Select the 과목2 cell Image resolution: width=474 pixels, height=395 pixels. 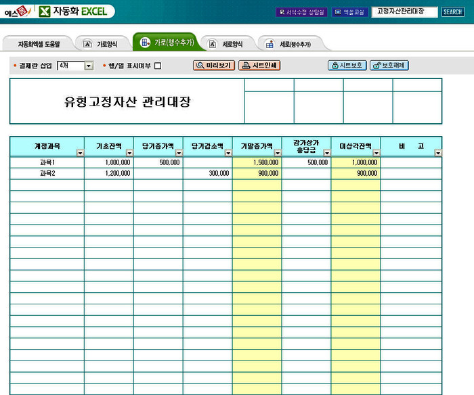tap(47, 173)
